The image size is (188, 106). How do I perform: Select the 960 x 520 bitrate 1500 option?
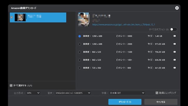pos(80,52)
